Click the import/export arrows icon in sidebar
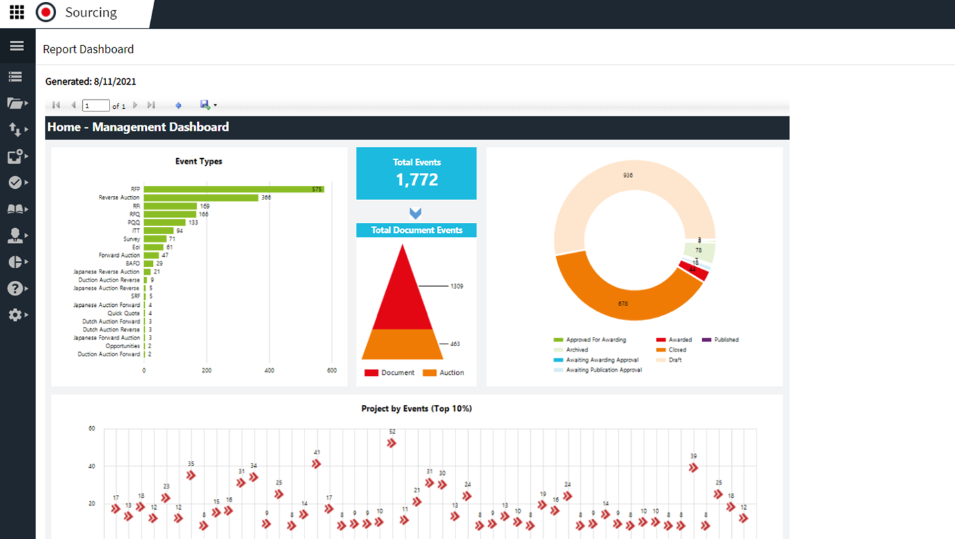955x539 pixels. click(17, 129)
